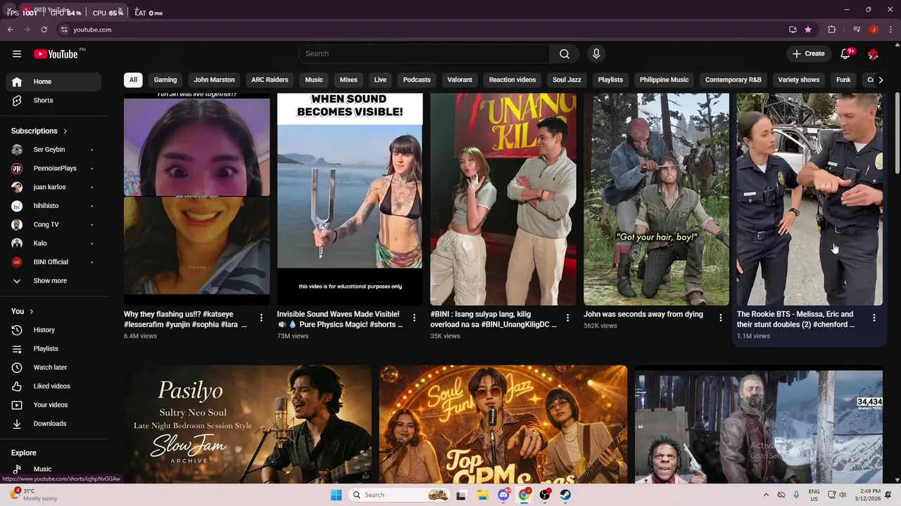901x506 pixels.
Task: Select the 'Podcasts' chip
Action: pos(417,80)
